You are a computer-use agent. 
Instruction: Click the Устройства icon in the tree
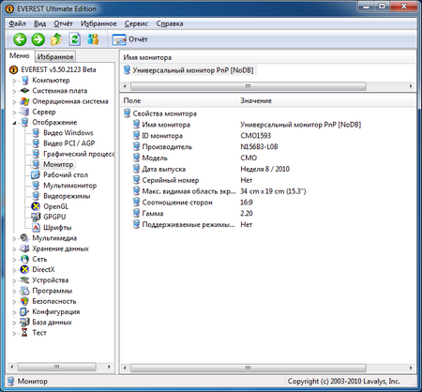(x=24, y=280)
